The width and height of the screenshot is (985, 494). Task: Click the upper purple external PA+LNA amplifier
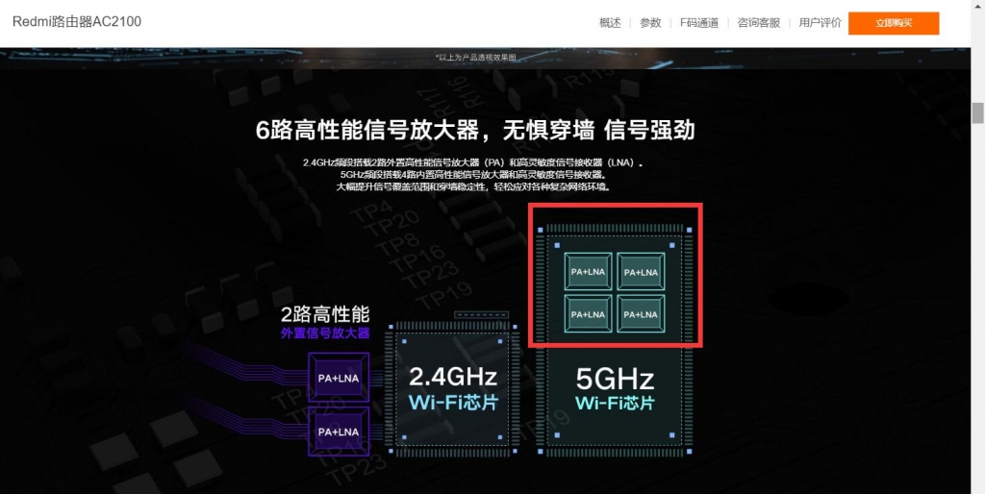pos(338,378)
